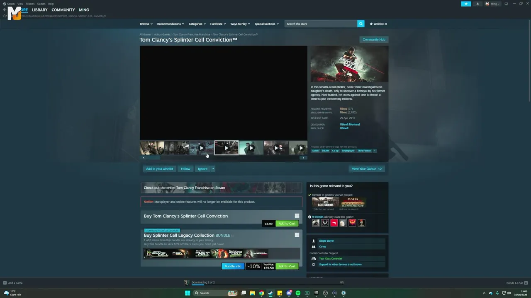Viewport: 531px width, 298px height.
Task: Go to Action Games breadcrumb
Action: 162,34
